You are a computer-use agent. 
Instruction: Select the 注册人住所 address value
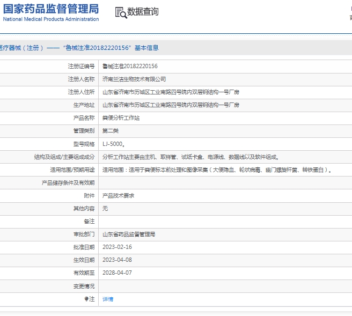pyautogui.click(x=171, y=92)
